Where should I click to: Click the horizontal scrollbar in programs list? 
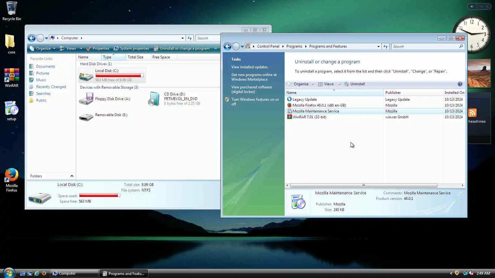coord(364,186)
